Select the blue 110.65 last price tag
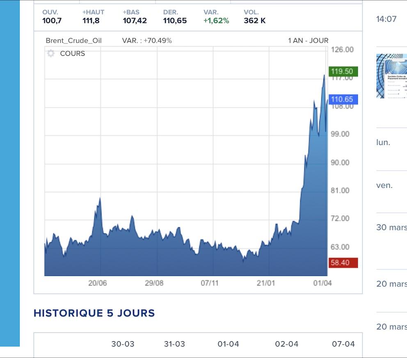Viewport: 407px width, 358px height. 343,99
